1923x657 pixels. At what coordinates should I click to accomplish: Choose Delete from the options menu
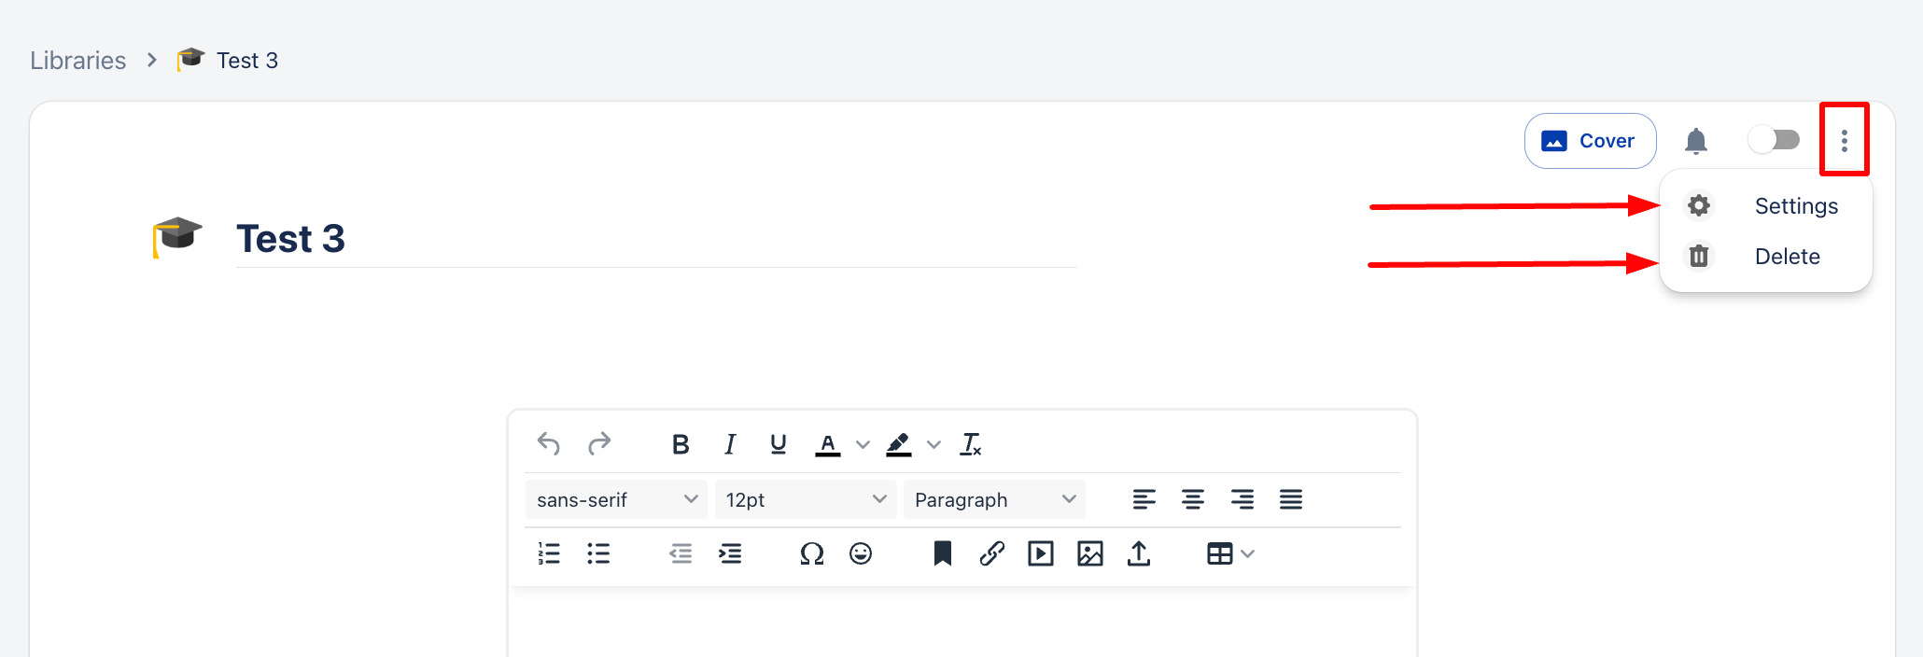click(1787, 257)
